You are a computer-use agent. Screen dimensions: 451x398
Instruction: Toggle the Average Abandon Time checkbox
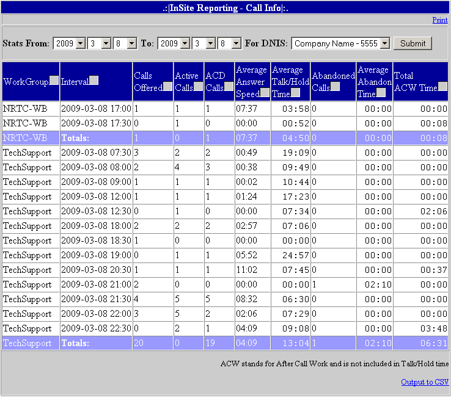click(381, 93)
